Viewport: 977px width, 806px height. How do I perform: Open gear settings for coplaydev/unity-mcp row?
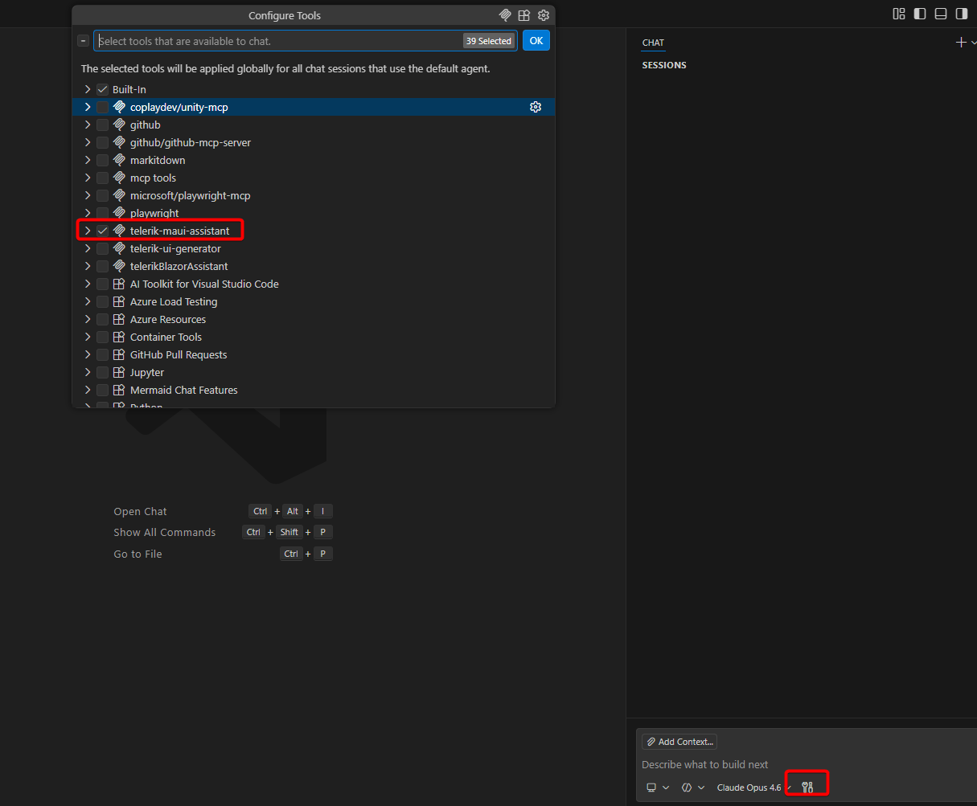536,107
